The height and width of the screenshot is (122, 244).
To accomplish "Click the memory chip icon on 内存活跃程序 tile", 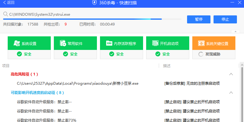I will point(109,43).
